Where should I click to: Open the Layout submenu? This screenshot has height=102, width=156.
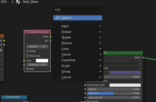(78, 77)
